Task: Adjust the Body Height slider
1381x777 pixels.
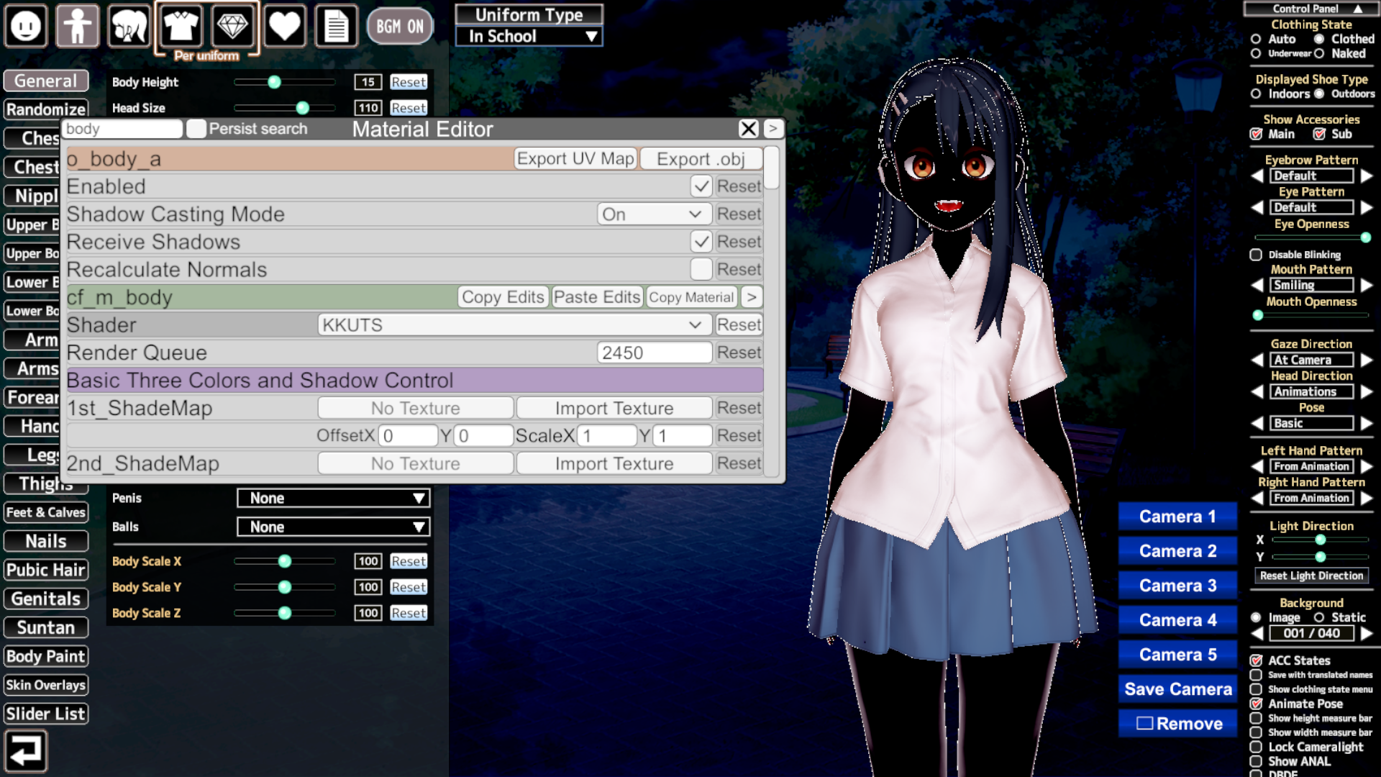Action: [274, 82]
